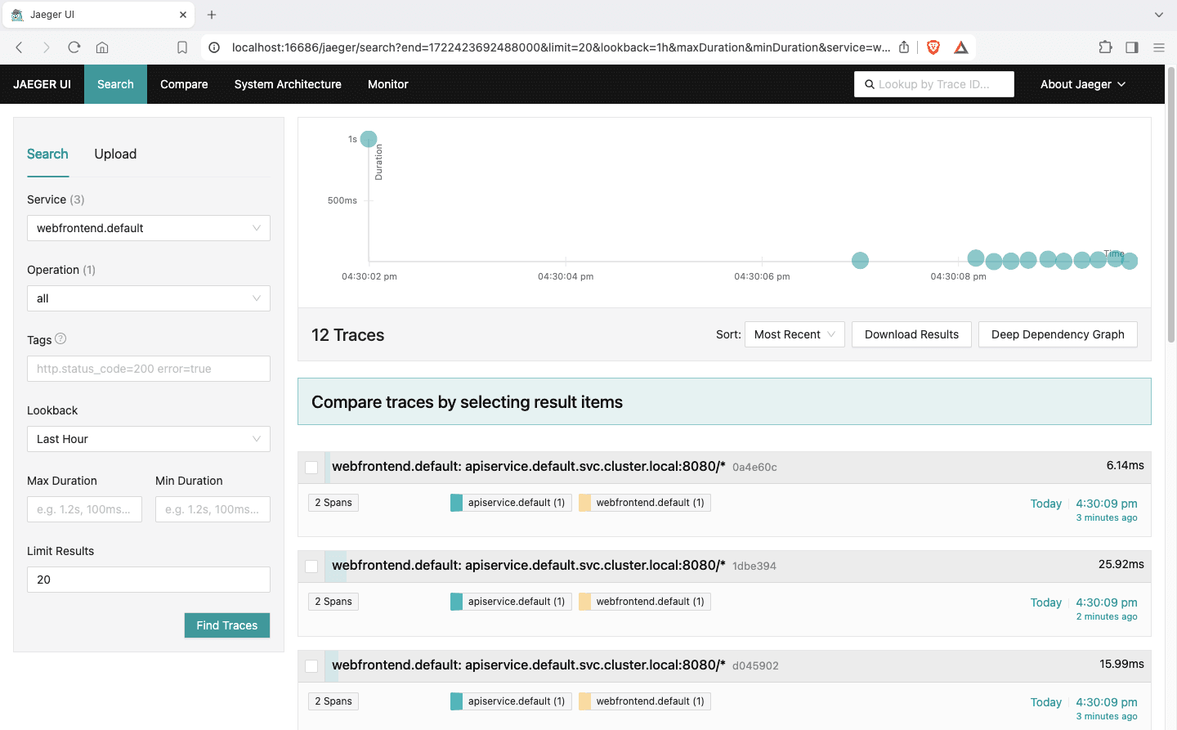Download the search results
Viewport: 1177px width, 730px height.
(x=911, y=334)
